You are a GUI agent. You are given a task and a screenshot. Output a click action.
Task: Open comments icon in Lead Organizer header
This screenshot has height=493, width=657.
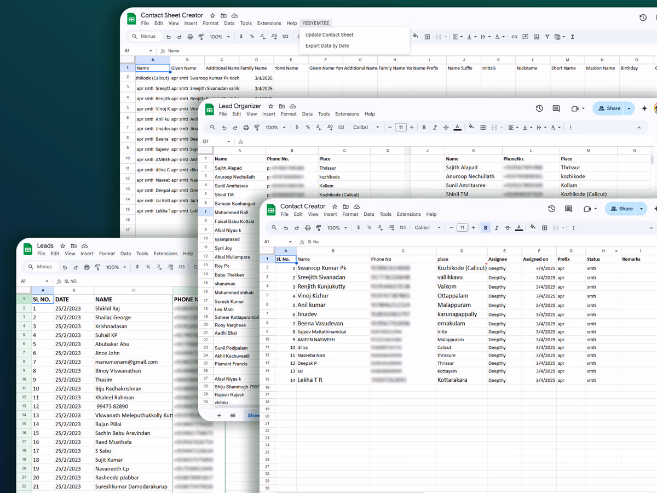pos(556,108)
